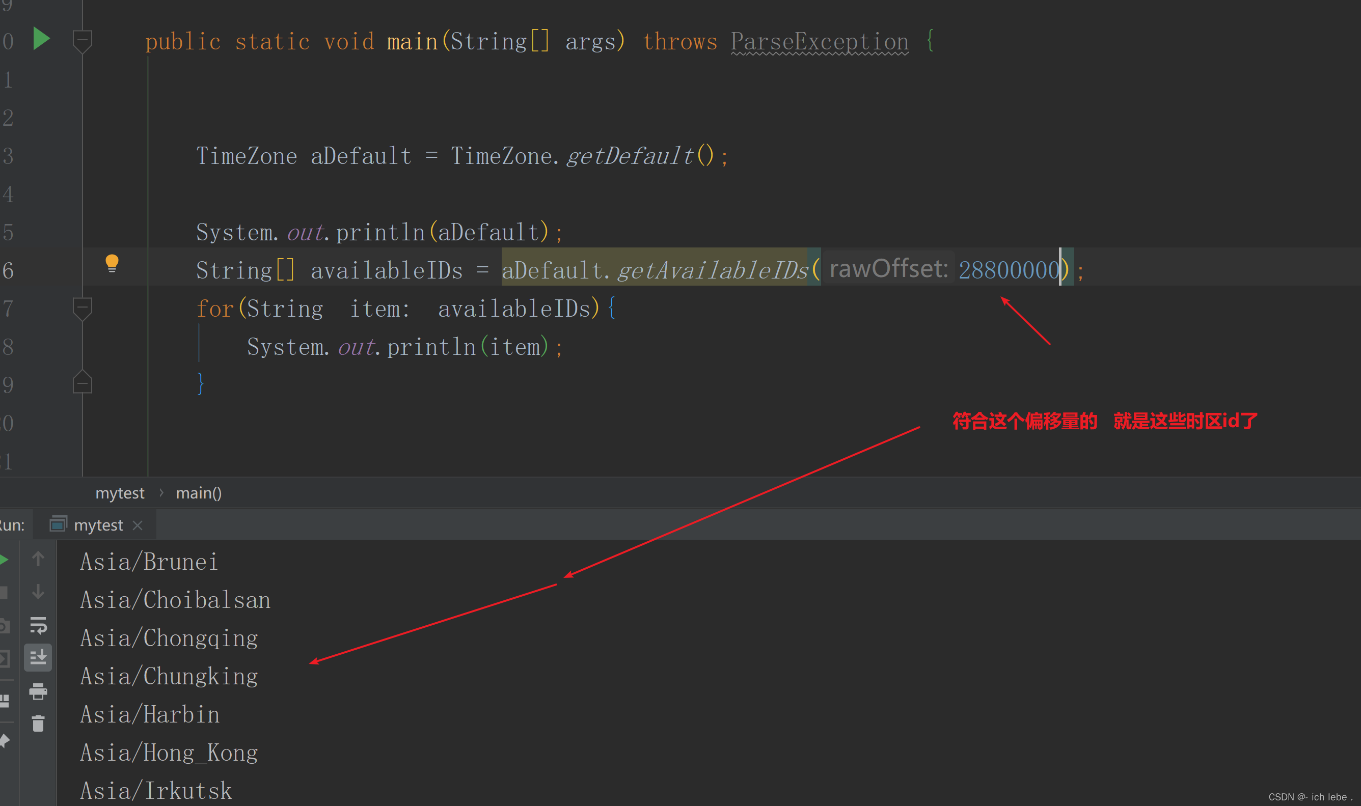
Task: Clear console with the trash icon
Action: click(x=38, y=724)
